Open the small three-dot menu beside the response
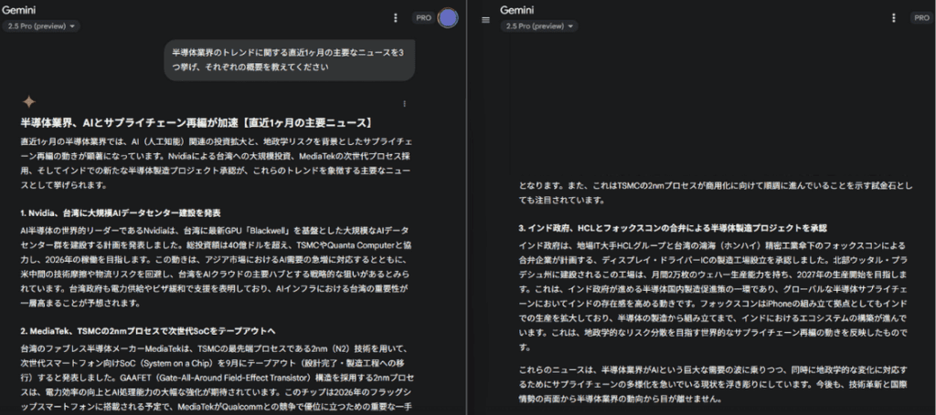This screenshot has width=936, height=415. [x=404, y=104]
